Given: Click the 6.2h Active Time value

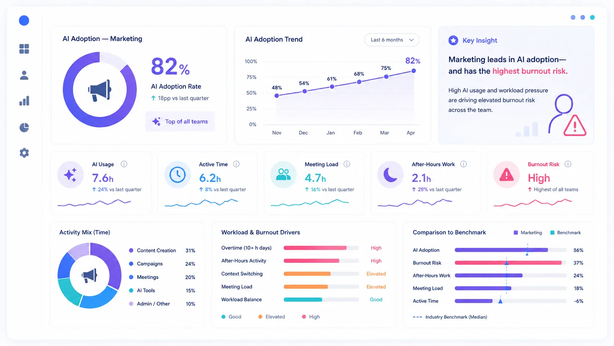Looking at the screenshot, I should tap(210, 178).
